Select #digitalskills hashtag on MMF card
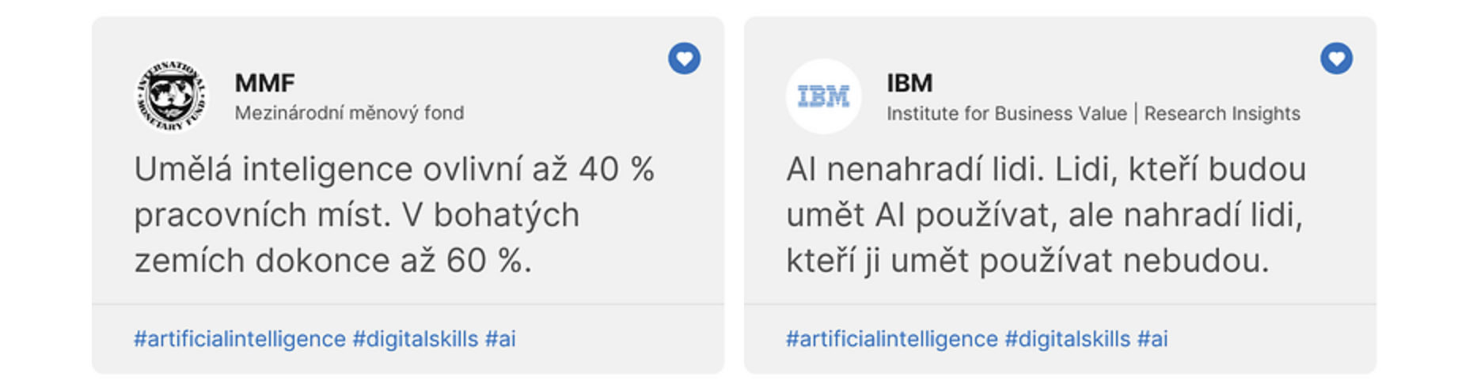Screen dimensions: 1477x392 coord(416,339)
